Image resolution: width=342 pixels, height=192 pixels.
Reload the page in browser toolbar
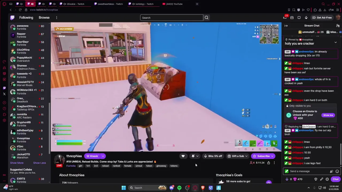[20, 10]
